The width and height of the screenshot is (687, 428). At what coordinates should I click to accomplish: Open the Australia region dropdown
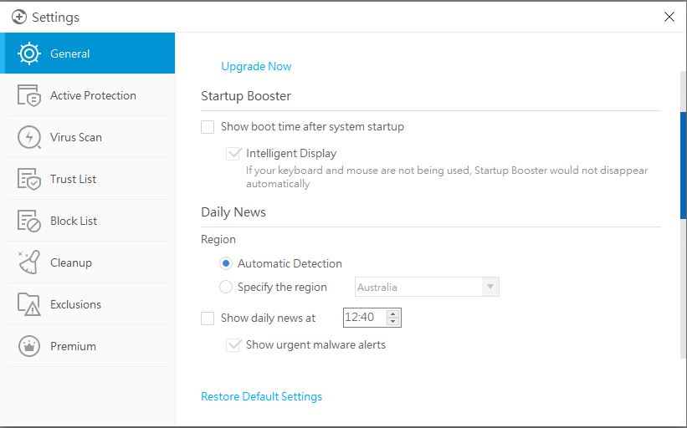(x=490, y=288)
